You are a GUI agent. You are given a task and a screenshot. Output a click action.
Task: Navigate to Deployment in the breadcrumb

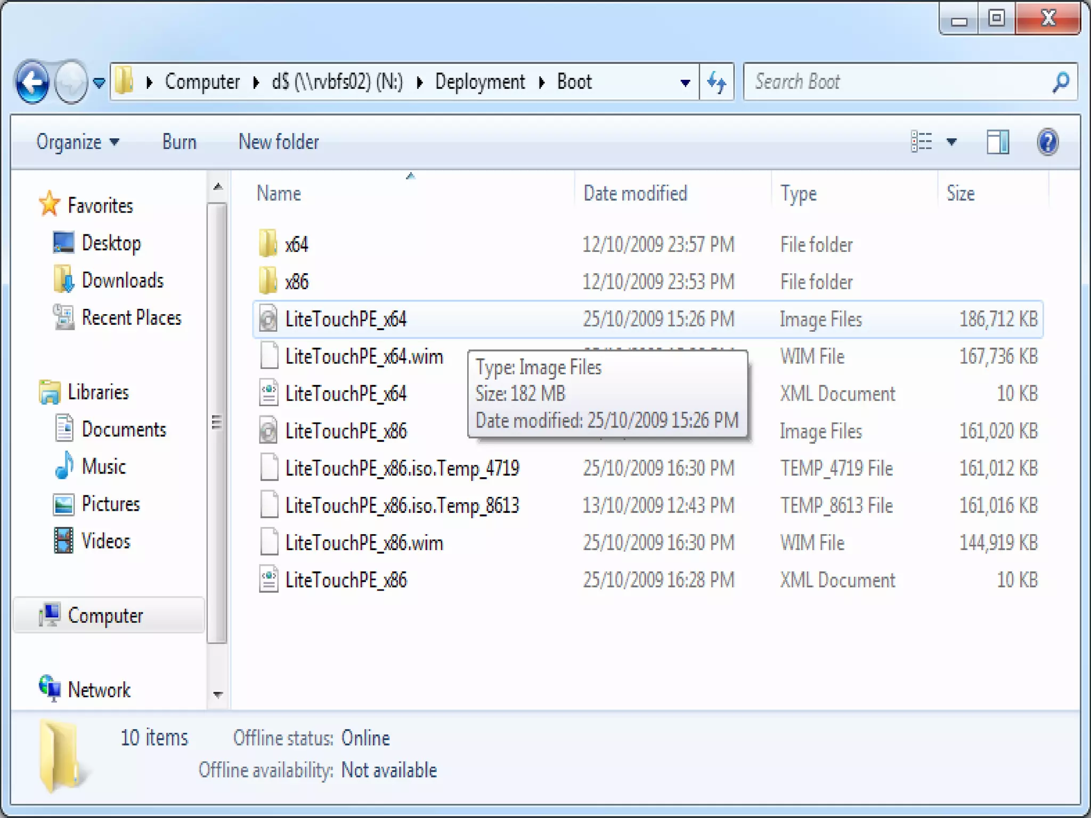coord(479,82)
